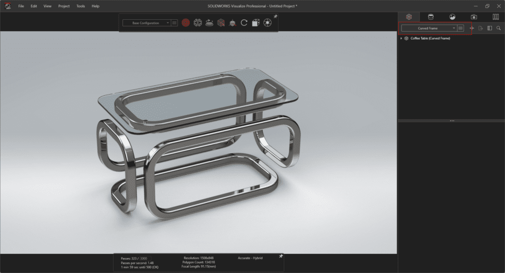Switch to the Cameras tab

tap(474, 17)
